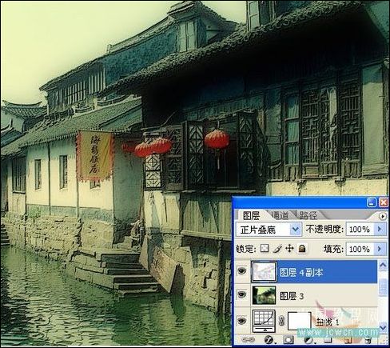Switch to the 路径 tab

(308, 215)
